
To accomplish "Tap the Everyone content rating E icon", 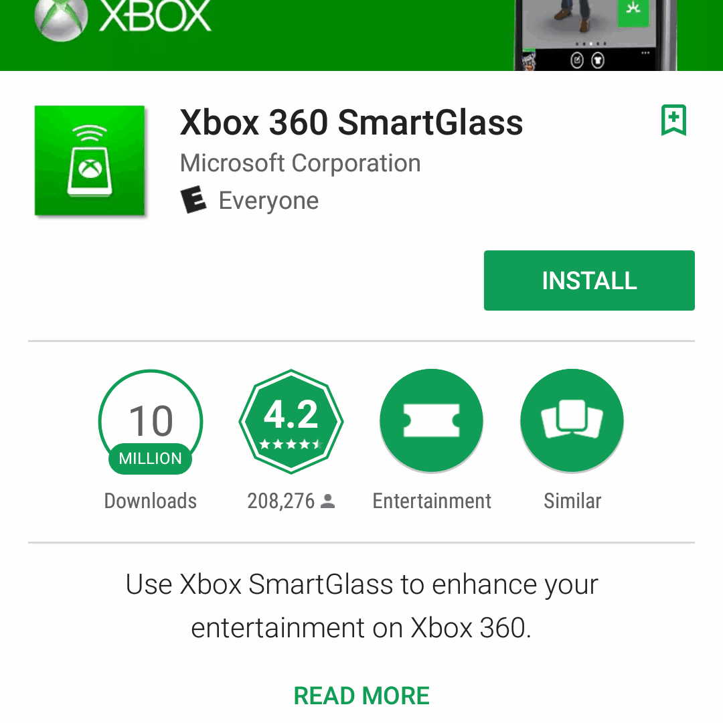I will pyautogui.click(x=193, y=199).
